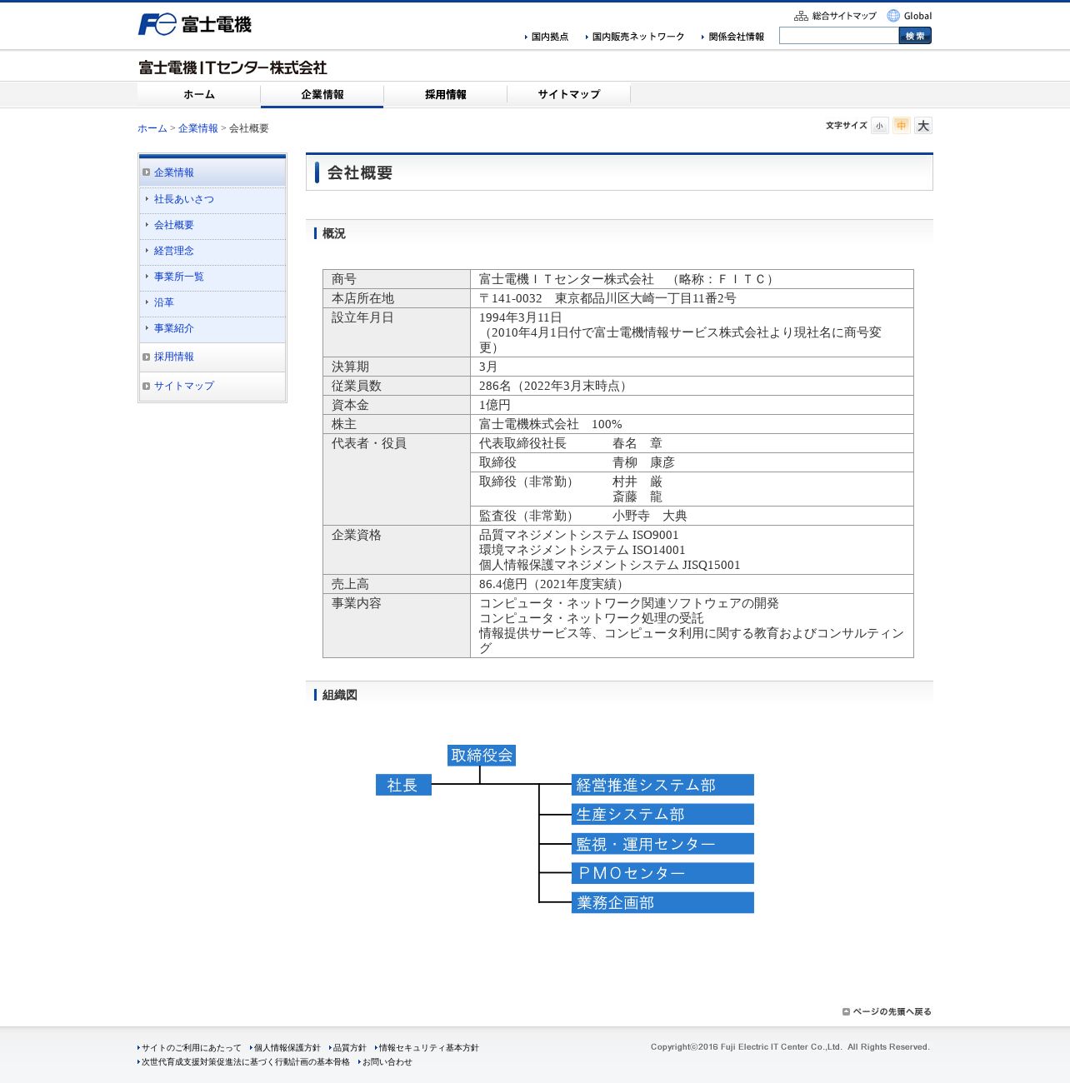Viewport: 1070px width, 1083px height.
Task: Click the 〒141-0032 address cell
Action: (692, 298)
